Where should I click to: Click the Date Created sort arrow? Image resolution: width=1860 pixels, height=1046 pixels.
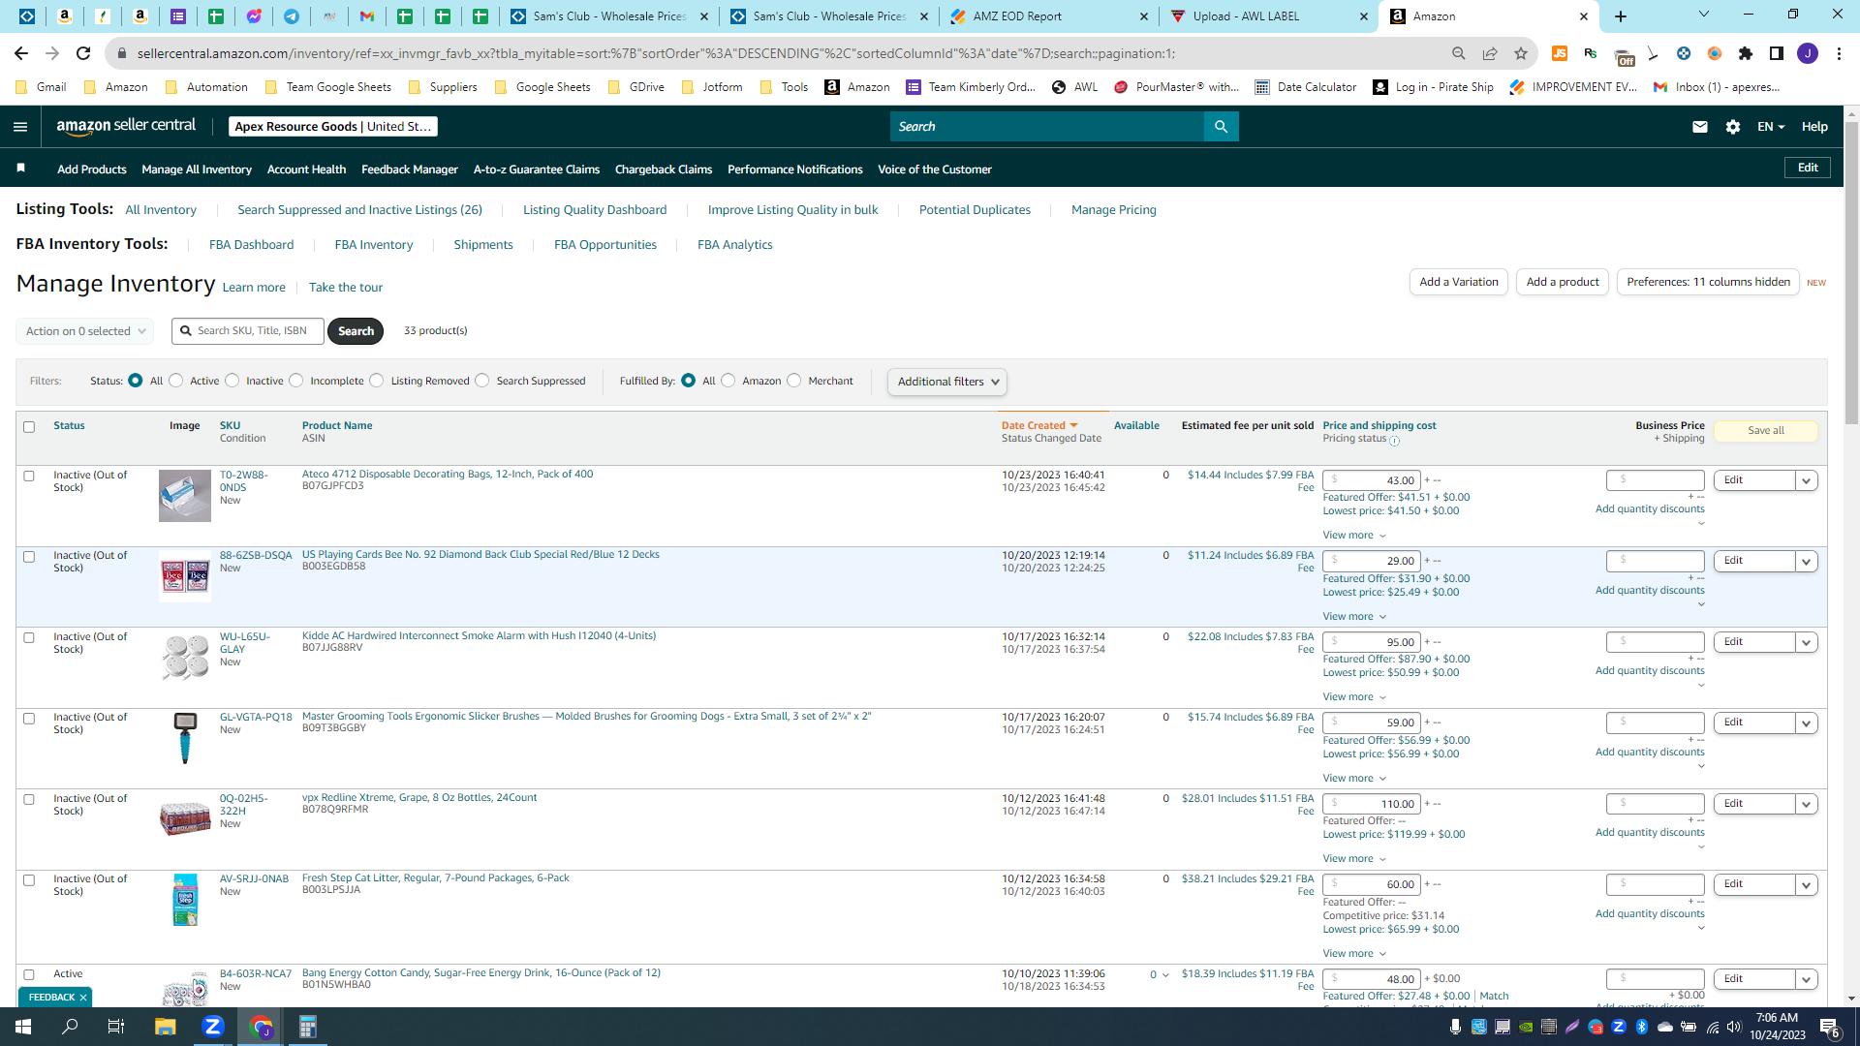click(1073, 426)
